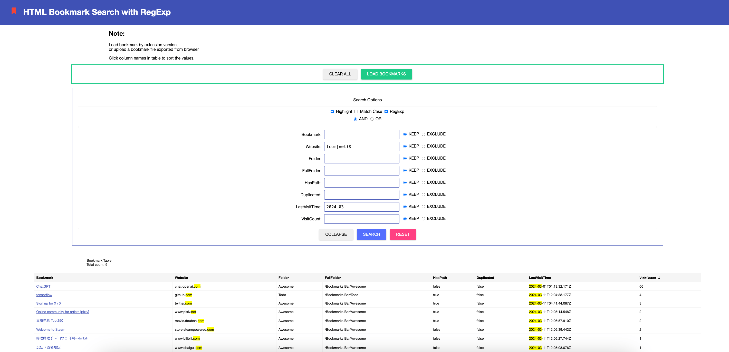Image resolution: width=729 pixels, height=352 pixels.
Task: Choose EXCLUDE for LastVisitTime filter
Action: [x=423, y=207]
